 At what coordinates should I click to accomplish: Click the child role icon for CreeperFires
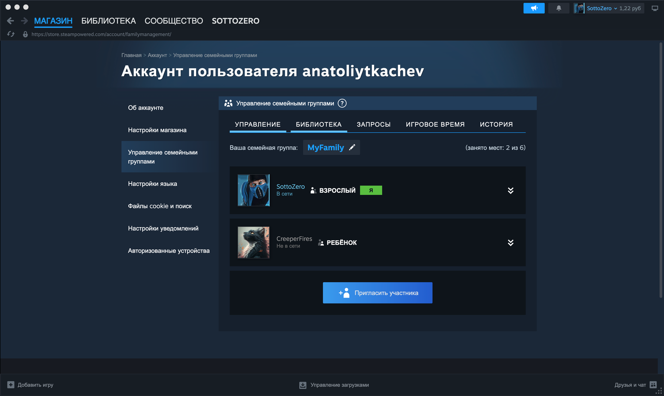[321, 243]
